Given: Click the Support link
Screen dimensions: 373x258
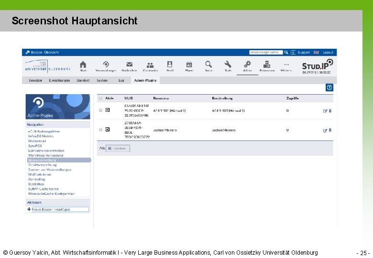Looking at the screenshot, I should [x=304, y=52].
